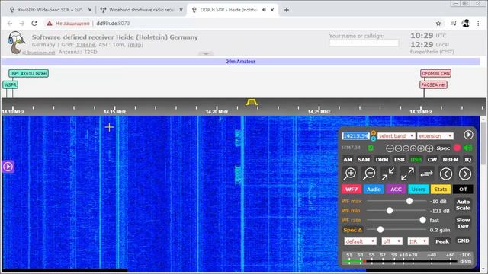
Task: Click the Peak button
Action: (442, 241)
